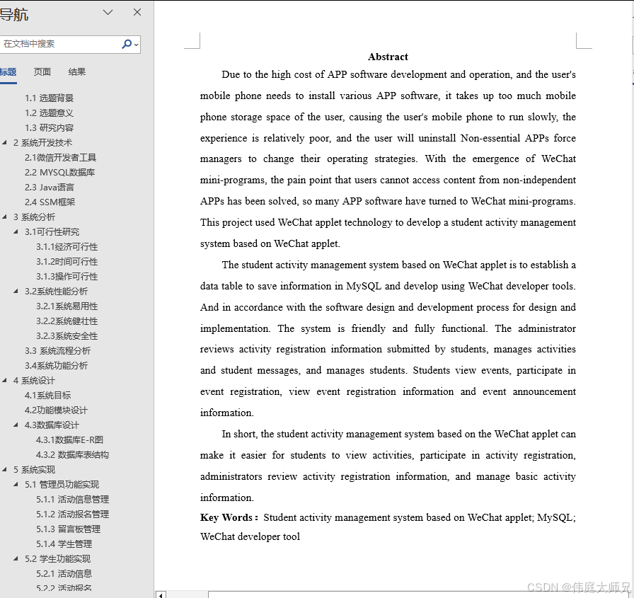
Task: Select heading 3.2.3系统安全性
Action: click(x=67, y=336)
